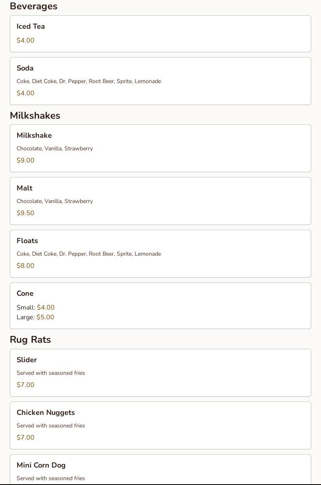Click the Mini Corn Dog title
The height and width of the screenshot is (485, 321).
41,465
